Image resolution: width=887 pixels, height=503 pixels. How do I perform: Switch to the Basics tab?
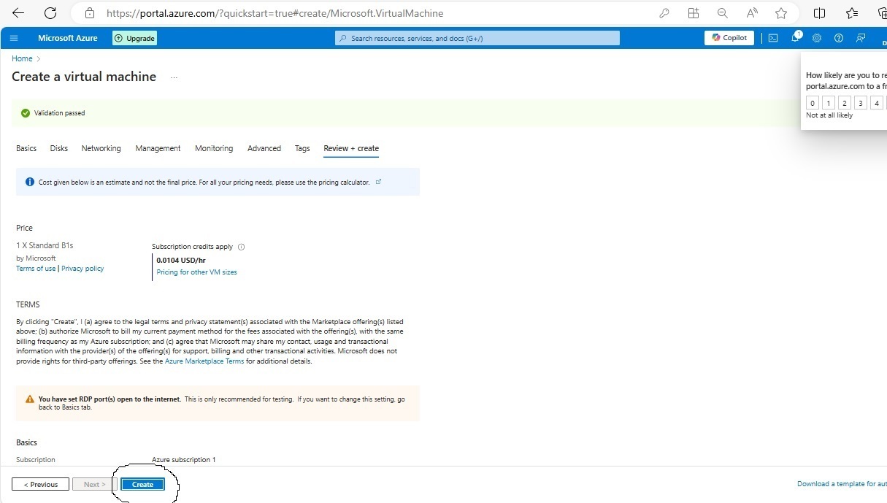coord(26,148)
